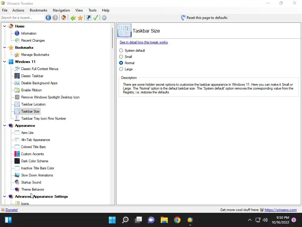Click the Taskbar Size header thumbnail
The width and height of the screenshot is (302, 227).
[x=124, y=30]
